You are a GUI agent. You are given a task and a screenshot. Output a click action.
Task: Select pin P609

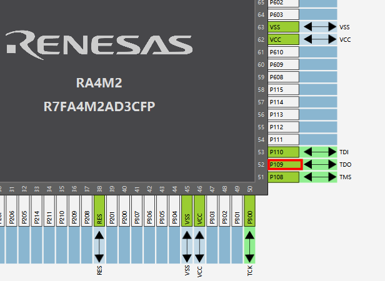click(x=284, y=64)
